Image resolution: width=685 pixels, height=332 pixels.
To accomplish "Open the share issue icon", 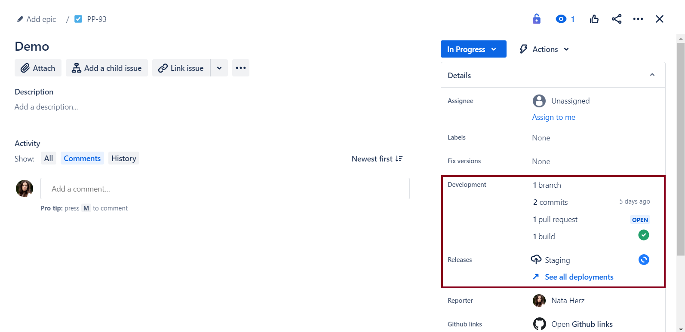I will point(616,19).
